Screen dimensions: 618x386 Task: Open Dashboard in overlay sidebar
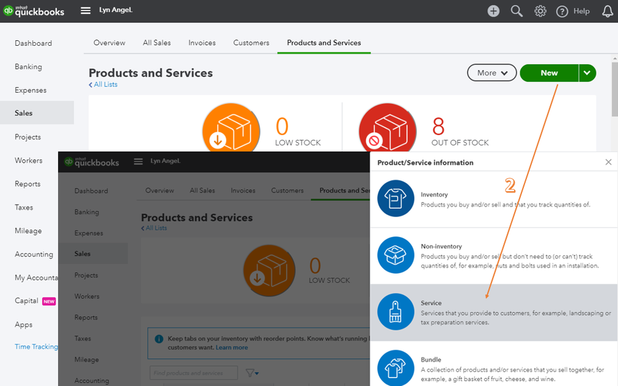pos(91,191)
